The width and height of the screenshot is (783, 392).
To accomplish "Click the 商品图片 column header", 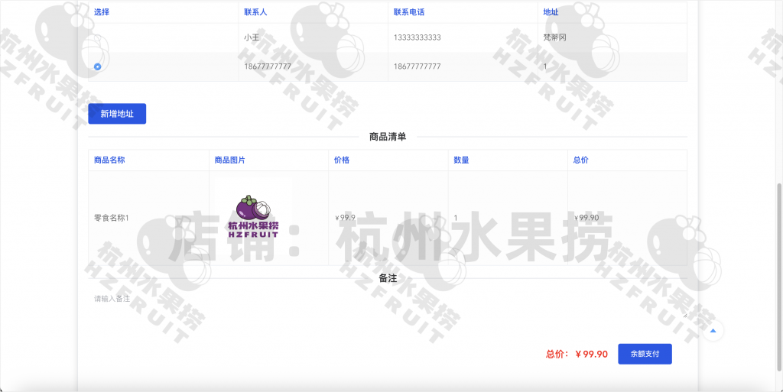I will [229, 160].
